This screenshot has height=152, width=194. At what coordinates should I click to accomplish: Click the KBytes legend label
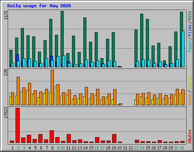pyautogui.click(x=189, y=136)
